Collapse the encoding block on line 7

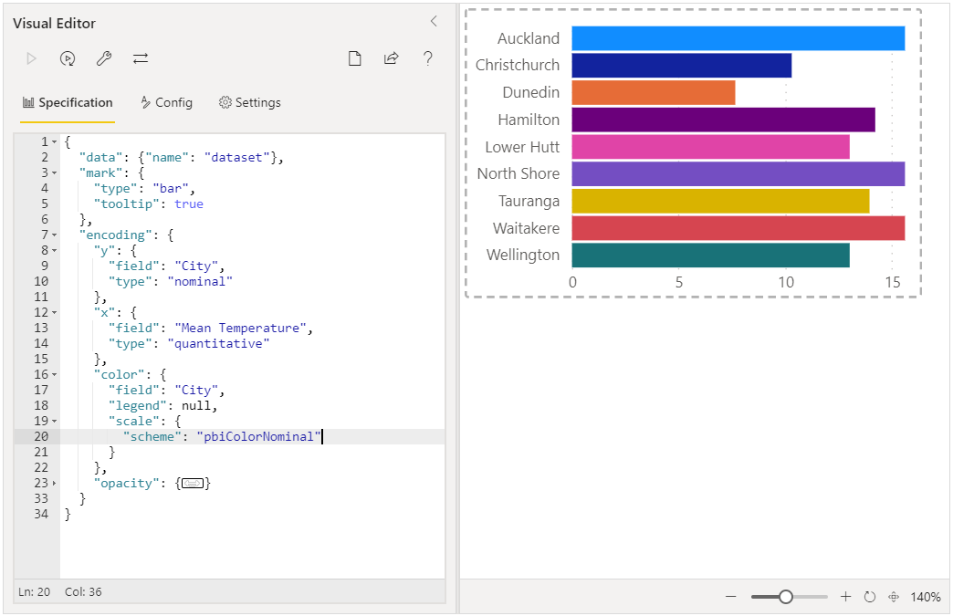pyautogui.click(x=54, y=235)
